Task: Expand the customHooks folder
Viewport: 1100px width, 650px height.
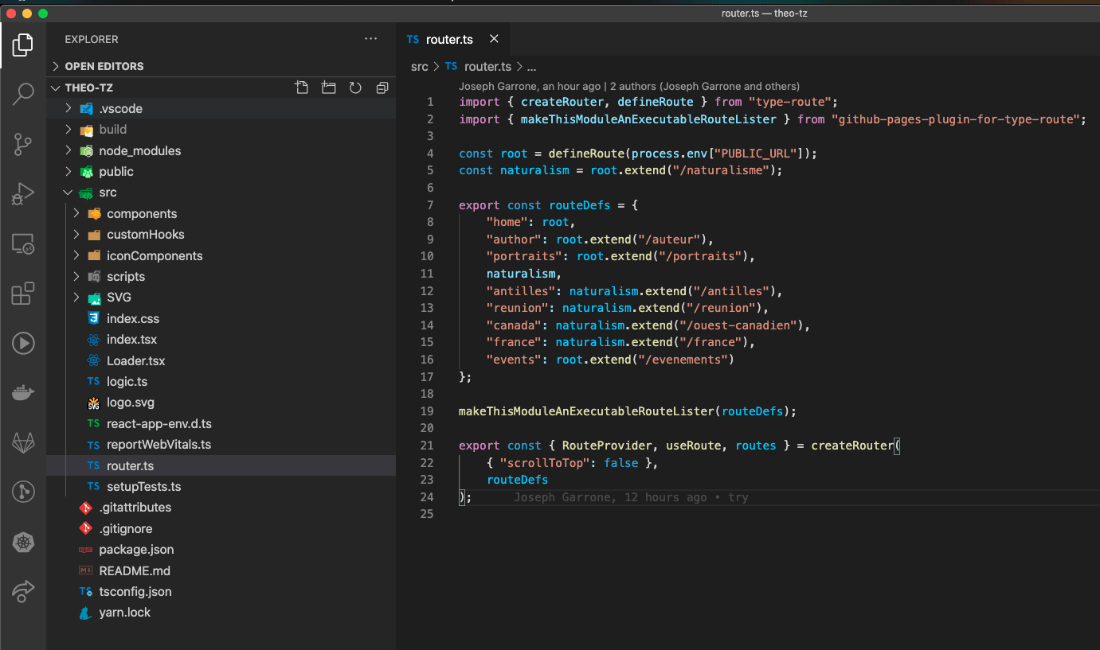Action: 221,235
